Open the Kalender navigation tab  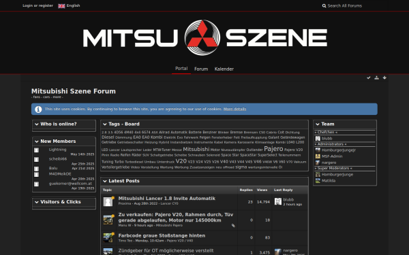(224, 69)
